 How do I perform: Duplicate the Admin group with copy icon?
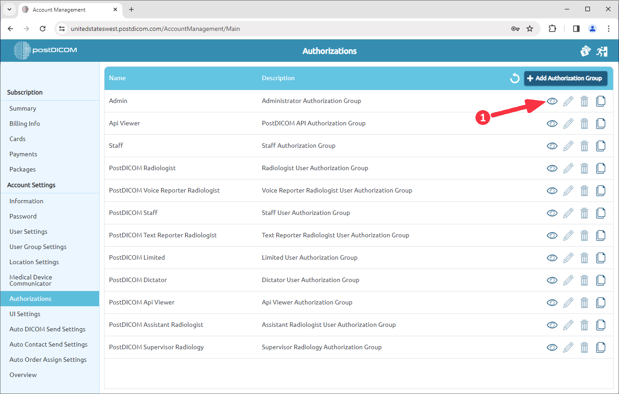(601, 101)
